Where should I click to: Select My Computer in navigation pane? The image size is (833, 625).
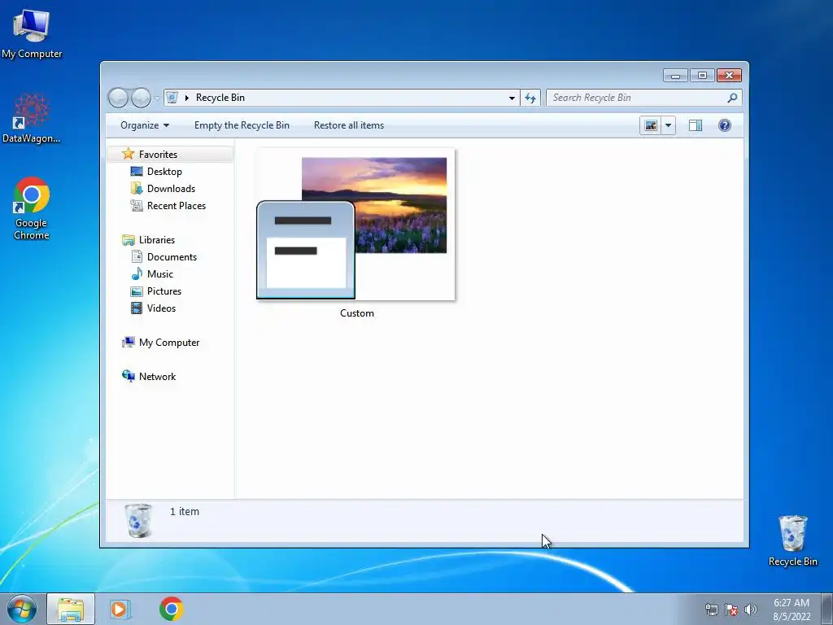(x=169, y=343)
